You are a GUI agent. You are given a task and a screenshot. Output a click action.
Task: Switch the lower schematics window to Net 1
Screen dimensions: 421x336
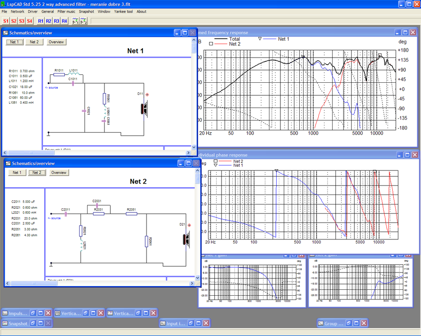17,173
